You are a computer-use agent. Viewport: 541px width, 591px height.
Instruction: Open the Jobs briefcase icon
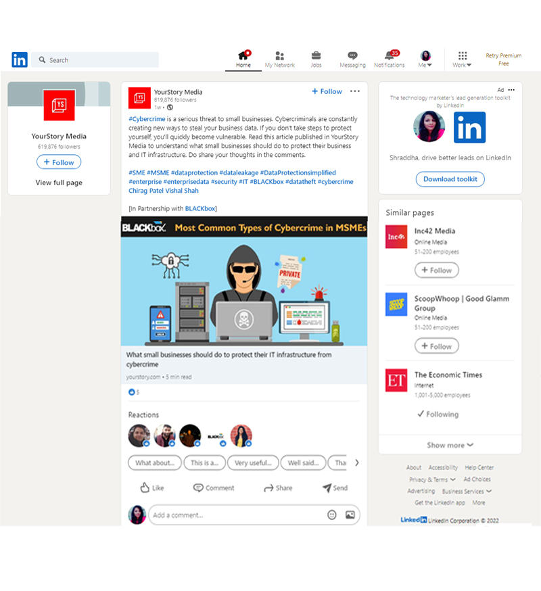point(316,56)
